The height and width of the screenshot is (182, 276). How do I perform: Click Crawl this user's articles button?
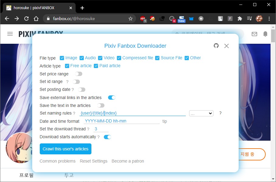pyautogui.click(x=66, y=149)
